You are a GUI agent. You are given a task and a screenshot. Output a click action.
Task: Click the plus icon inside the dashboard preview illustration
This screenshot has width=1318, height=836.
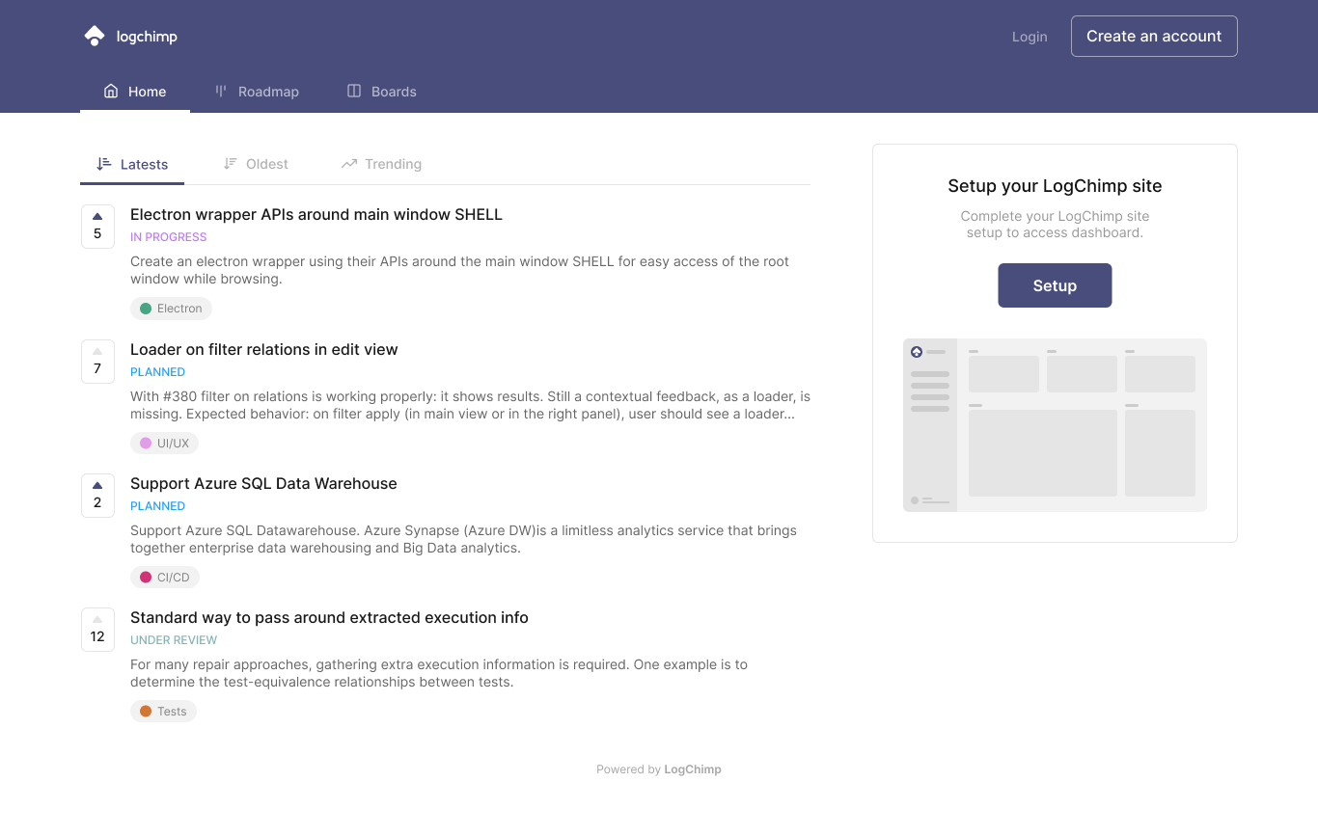(x=918, y=352)
